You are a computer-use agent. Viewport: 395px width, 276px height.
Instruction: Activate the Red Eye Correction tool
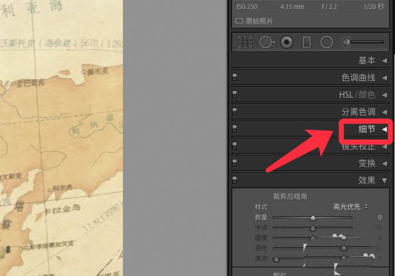tap(287, 42)
